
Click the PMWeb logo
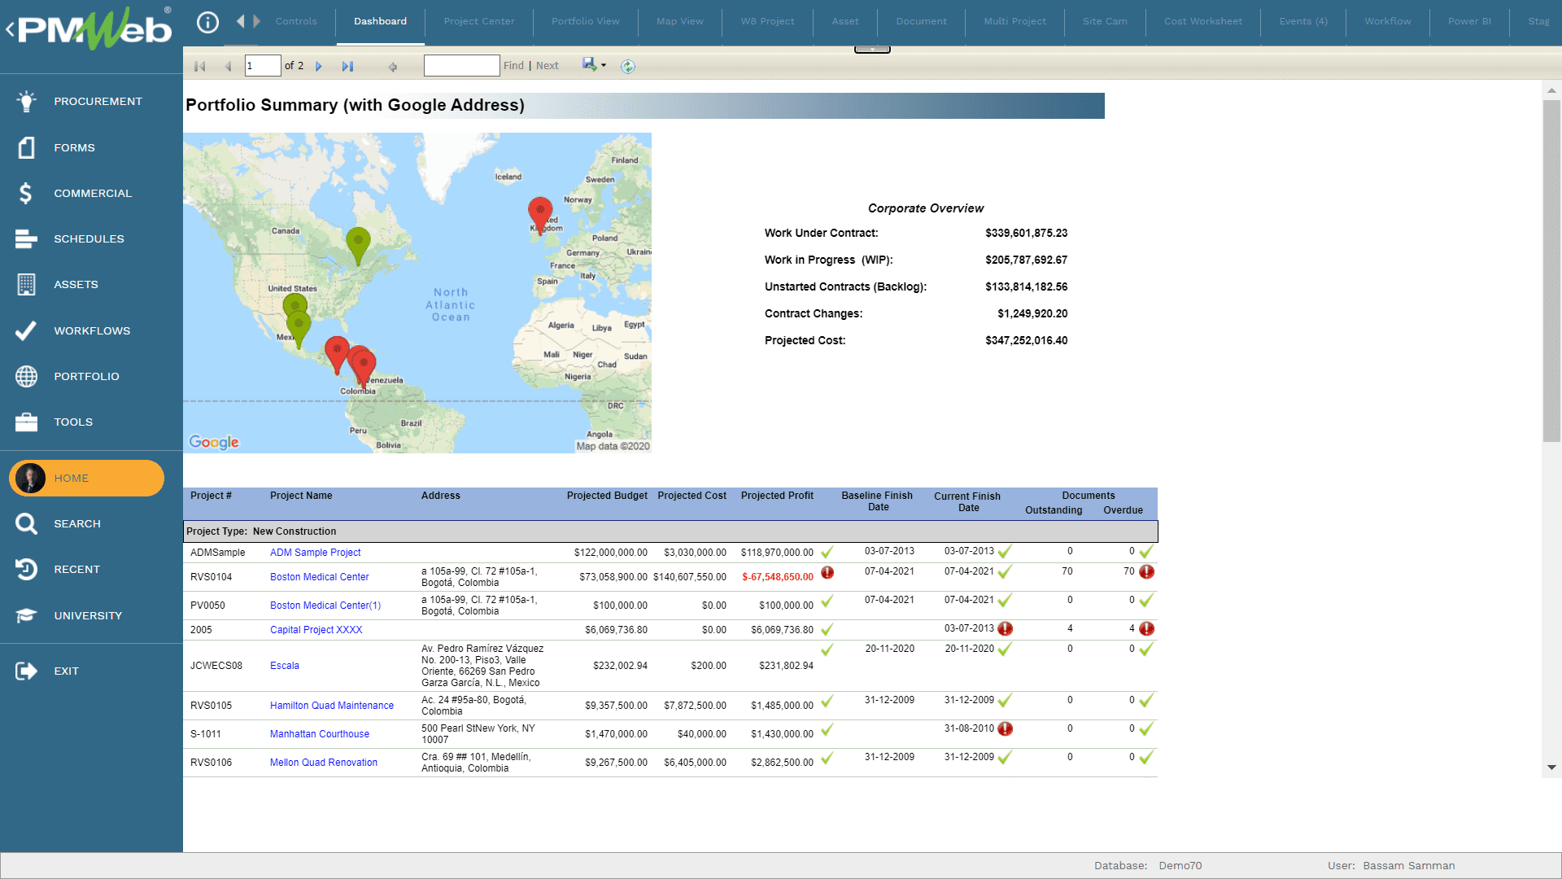tap(95, 29)
